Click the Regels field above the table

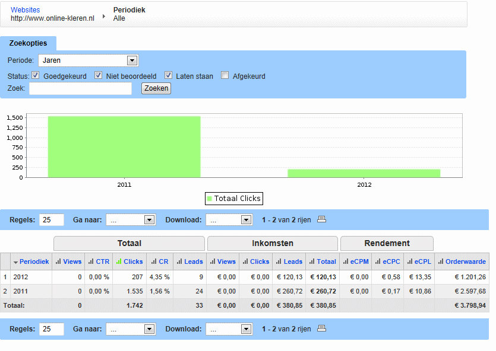(51, 220)
